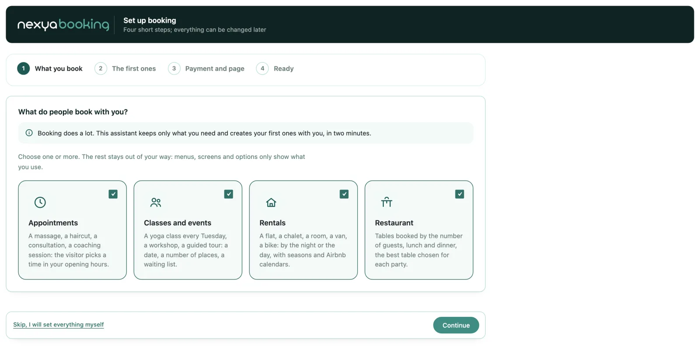700x354 pixels.
Task: Click the info icon in the assistant notice
Action: [29, 133]
